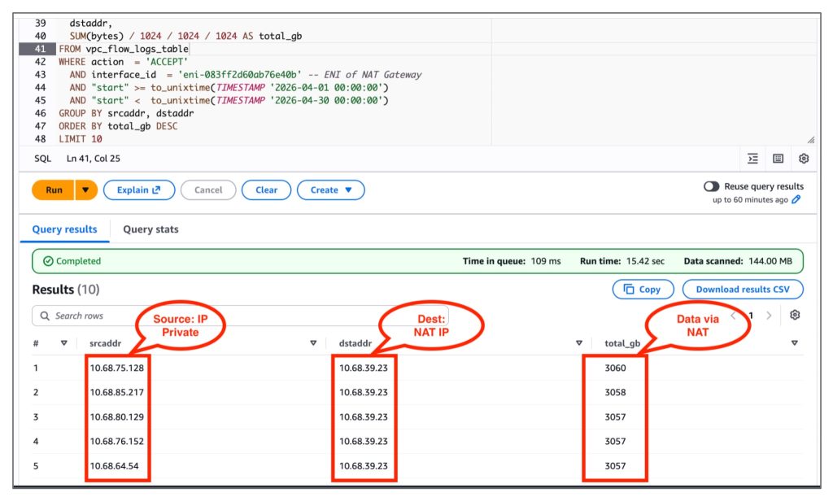Open results table settings gear

click(795, 315)
